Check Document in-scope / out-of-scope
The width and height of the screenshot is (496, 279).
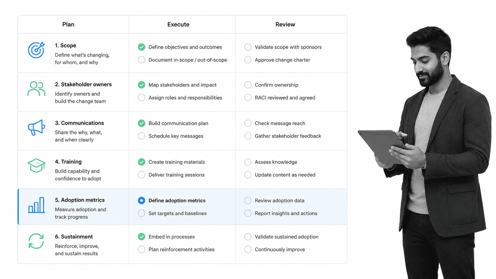pos(142,60)
